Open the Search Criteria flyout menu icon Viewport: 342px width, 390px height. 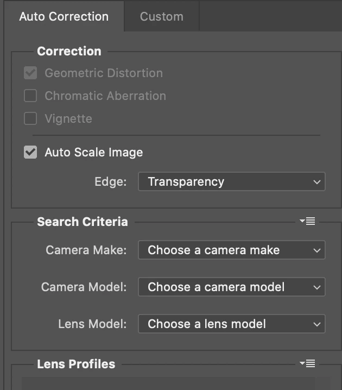307,221
